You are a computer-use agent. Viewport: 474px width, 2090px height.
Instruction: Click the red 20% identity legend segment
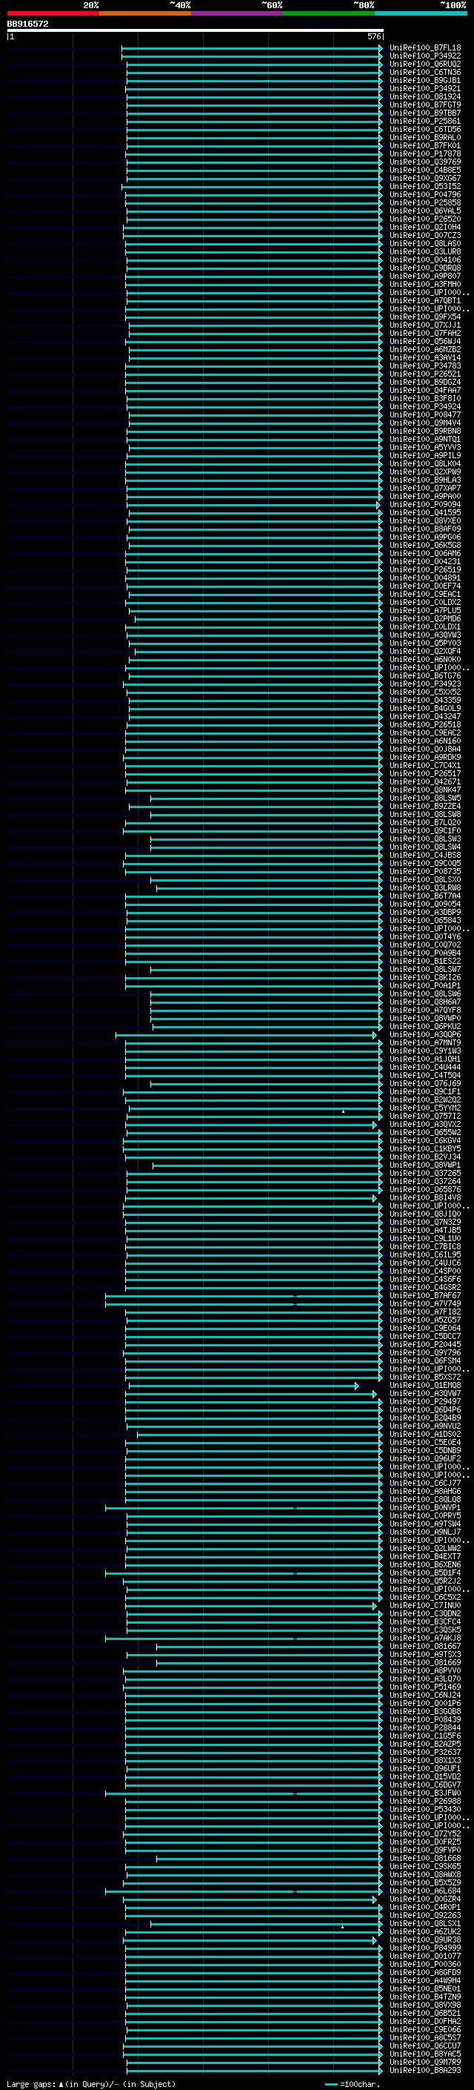(53, 13)
